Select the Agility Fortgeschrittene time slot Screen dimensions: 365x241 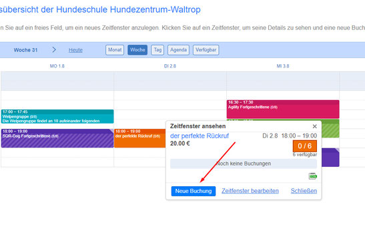point(283,109)
